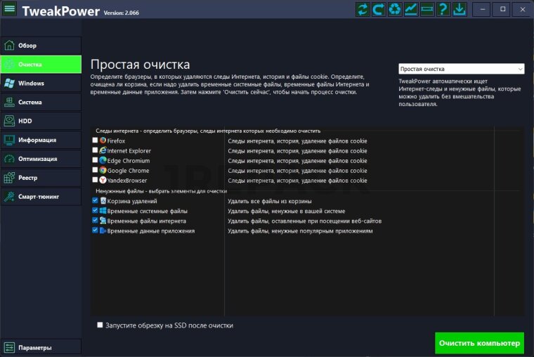
Task: Click the download arrow toolbar icon
Action: (x=460, y=9)
